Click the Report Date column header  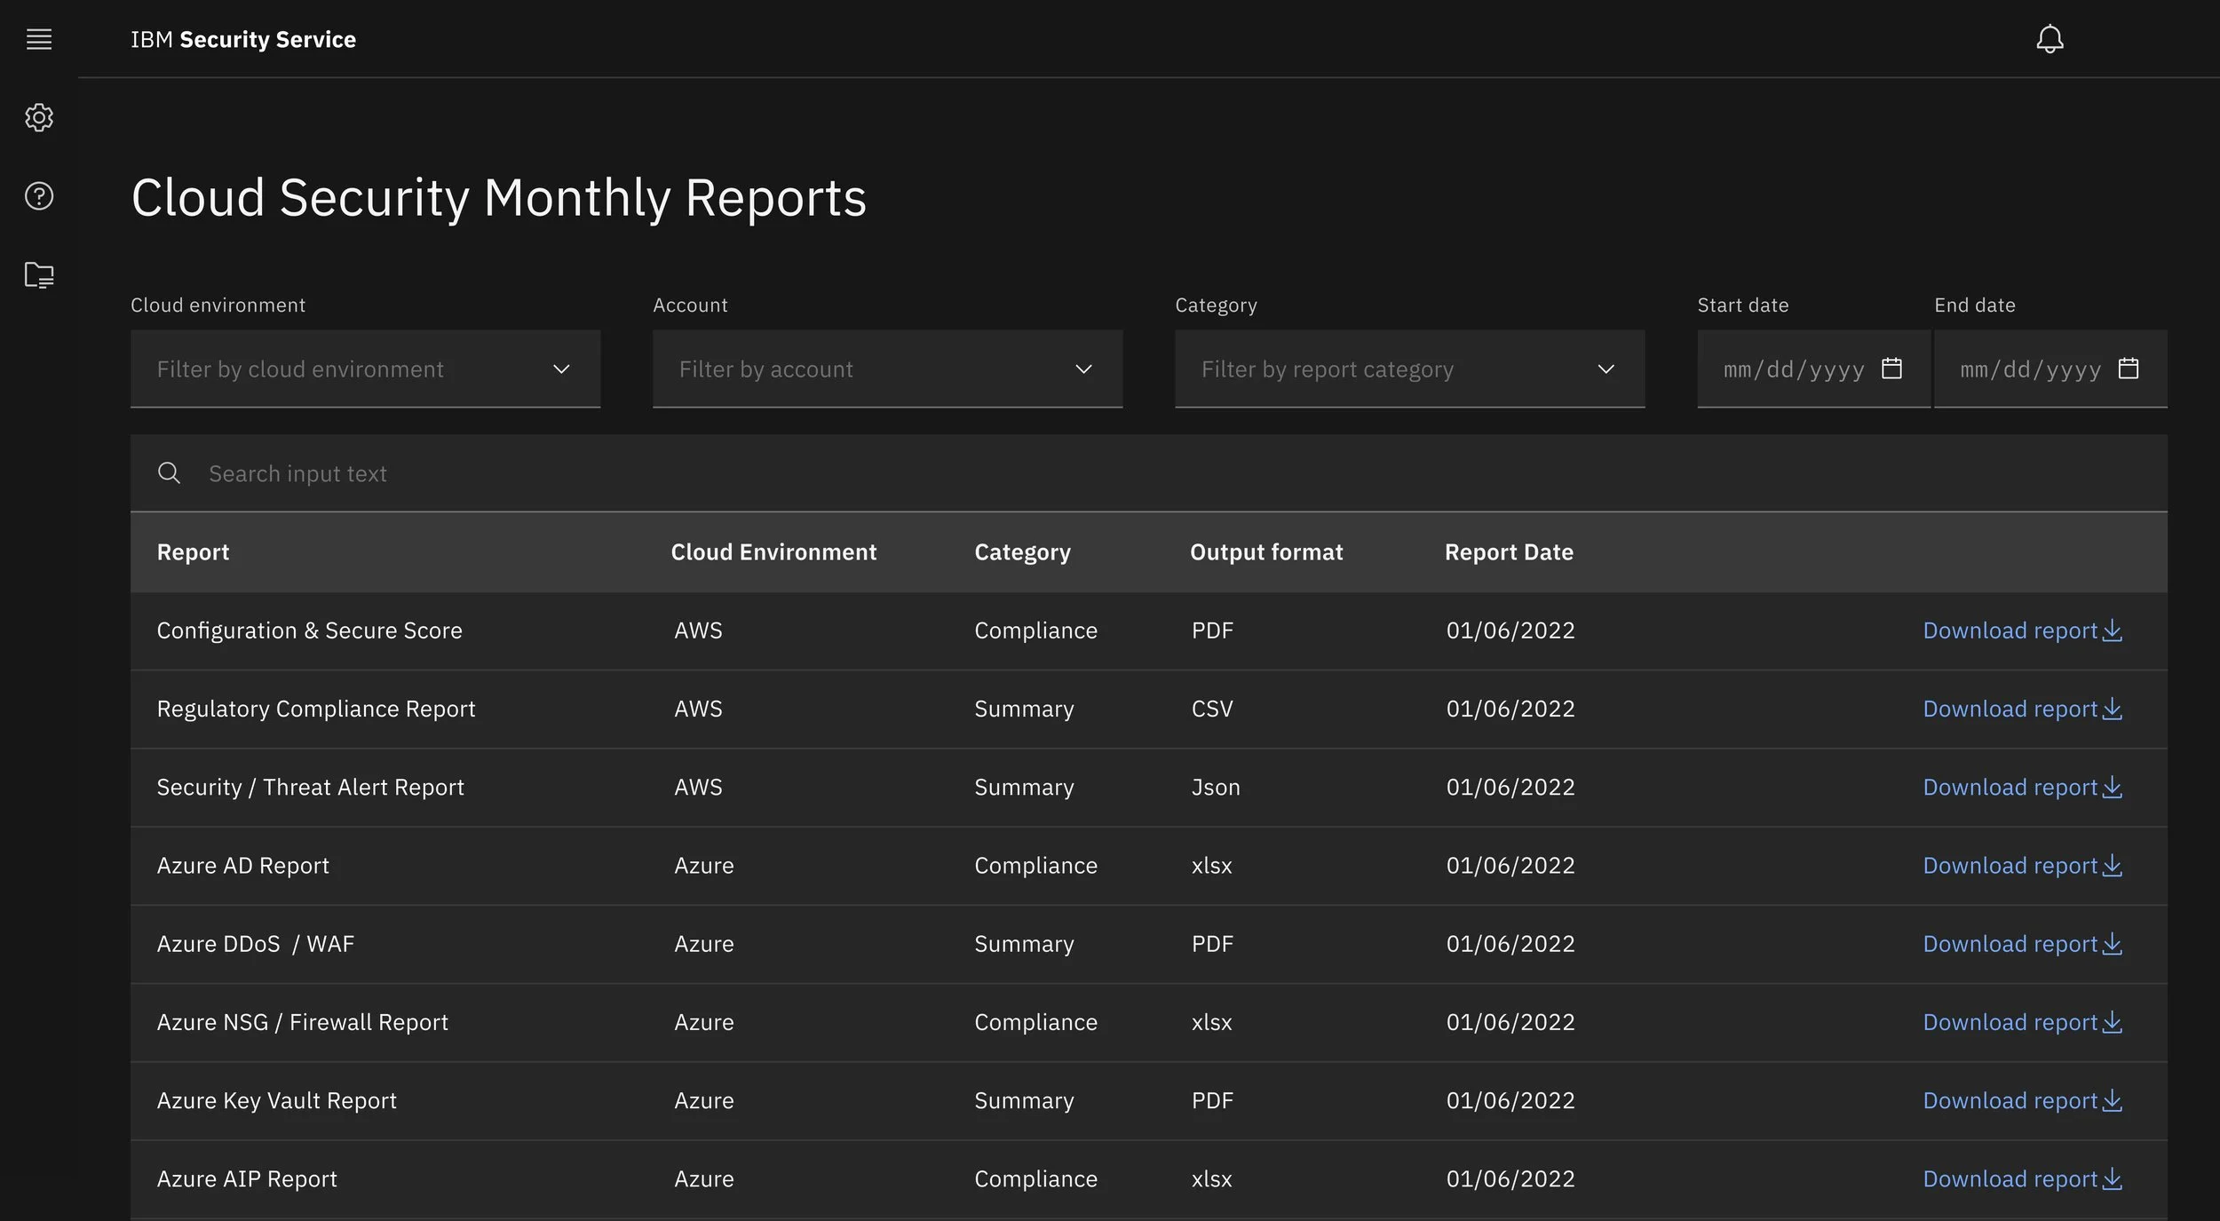[1509, 552]
